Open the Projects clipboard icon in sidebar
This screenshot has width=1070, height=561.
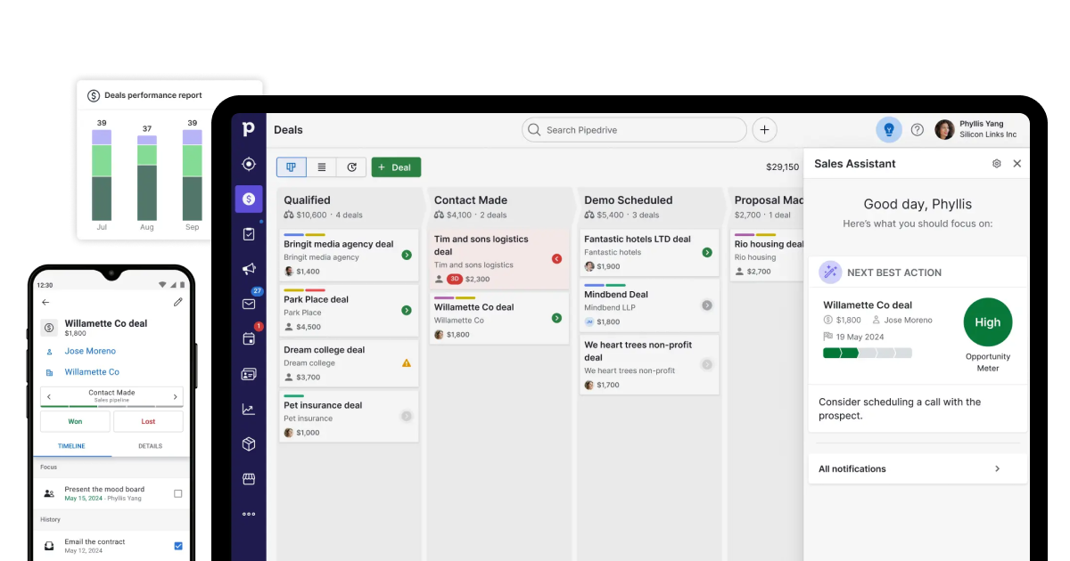coord(249,234)
